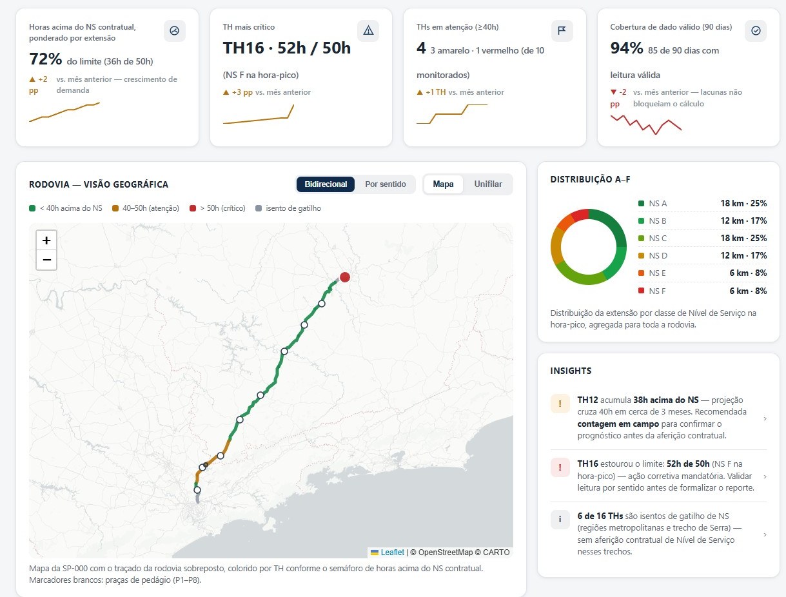The height and width of the screenshot is (597, 786).
Task: Click the southernmost white toll plaza marker
Action: coord(197,490)
